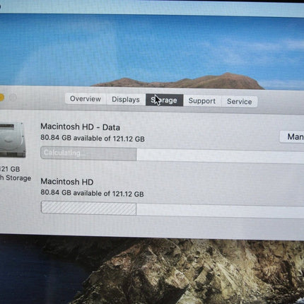Open the Displays tab

point(126,100)
